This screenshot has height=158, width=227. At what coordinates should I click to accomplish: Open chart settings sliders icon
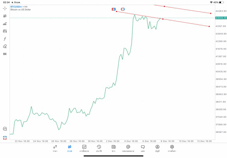5,31
